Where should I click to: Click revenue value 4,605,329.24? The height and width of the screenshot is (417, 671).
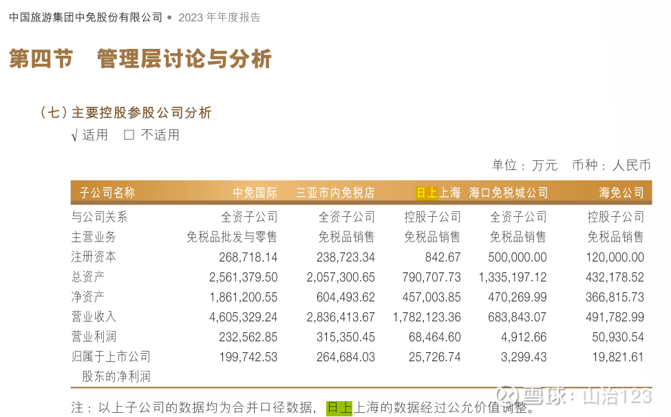coord(244,317)
